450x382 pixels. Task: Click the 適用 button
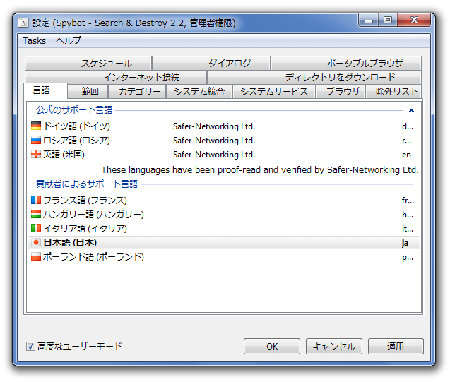(x=396, y=347)
